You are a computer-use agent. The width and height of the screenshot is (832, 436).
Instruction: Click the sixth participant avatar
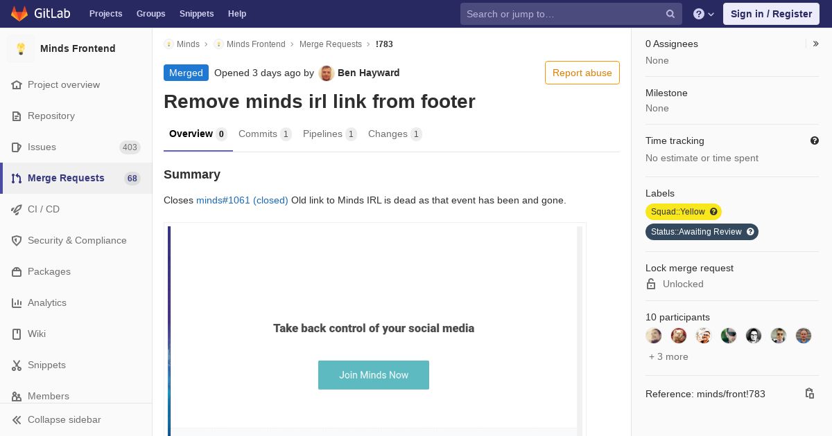tap(779, 336)
